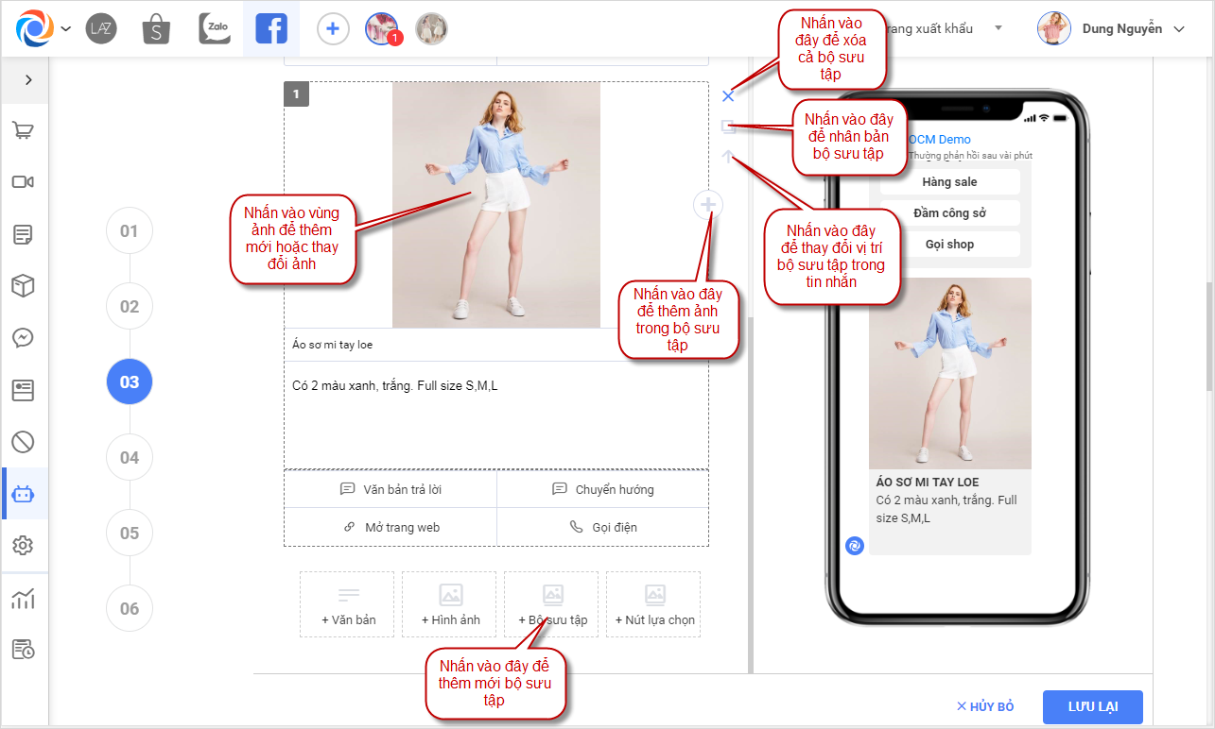Click the add channel plus icon
The height and width of the screenshot is (729, 1215).
click(332, 29)
